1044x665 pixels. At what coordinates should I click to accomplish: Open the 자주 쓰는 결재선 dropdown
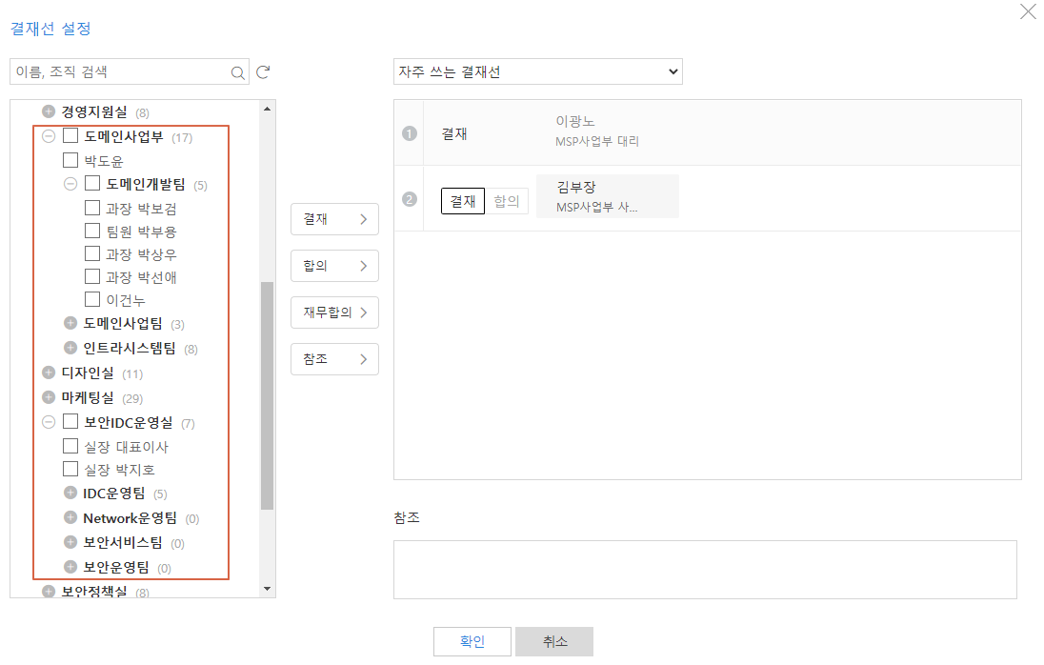click(537, 71)
